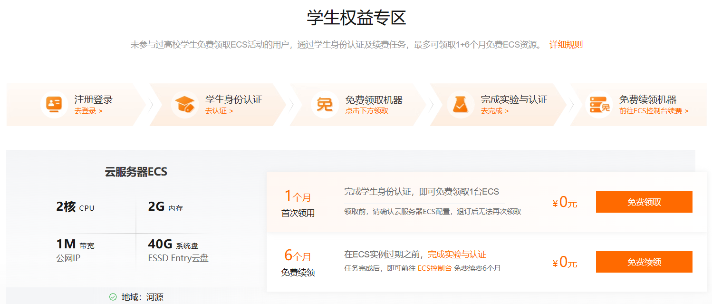Open the ECS控制台 link in renewal description

(434, 268)
